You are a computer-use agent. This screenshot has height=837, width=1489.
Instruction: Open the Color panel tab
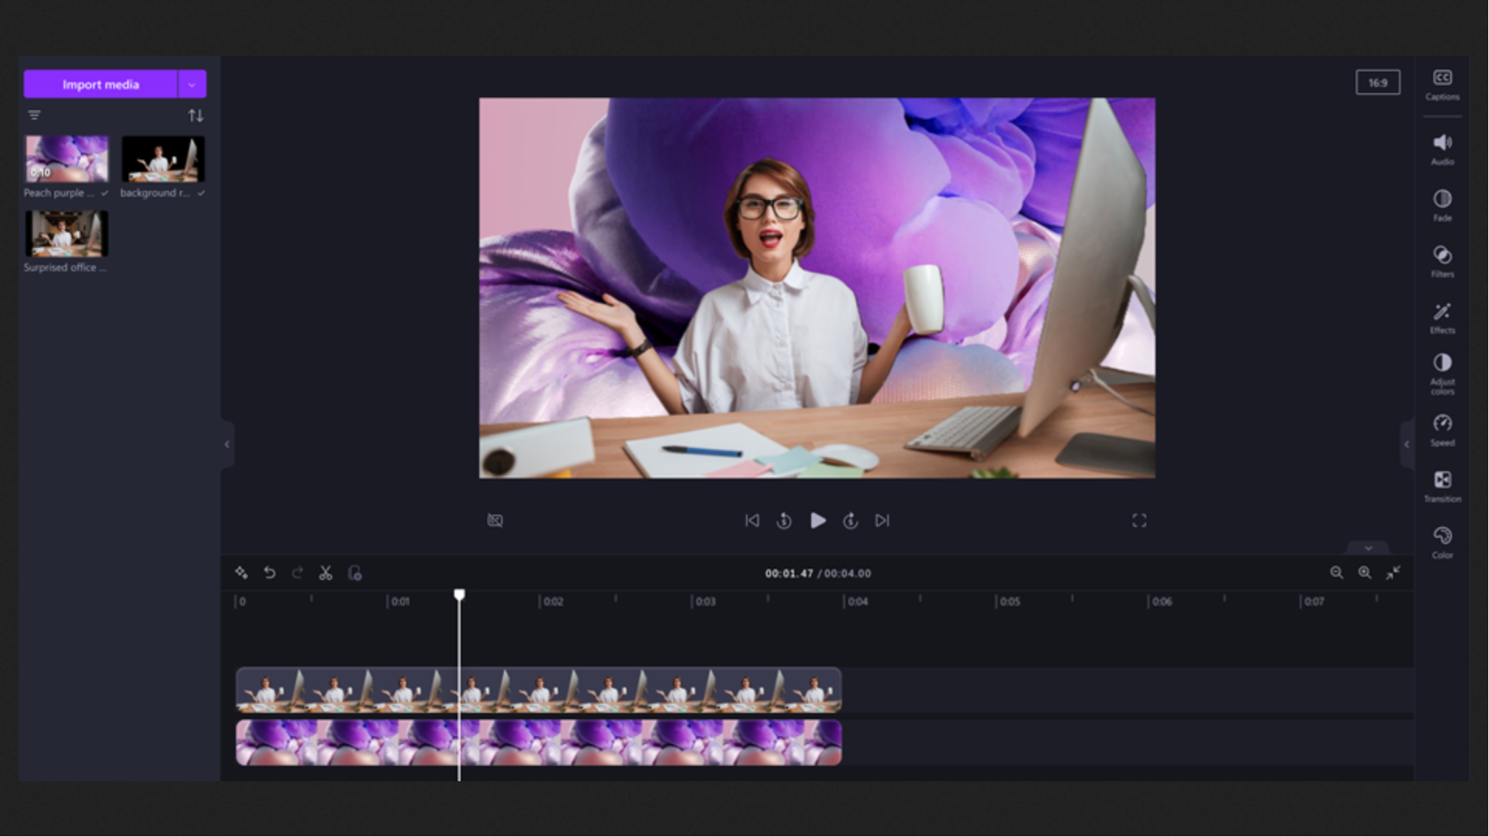[x=1442, y=541]
